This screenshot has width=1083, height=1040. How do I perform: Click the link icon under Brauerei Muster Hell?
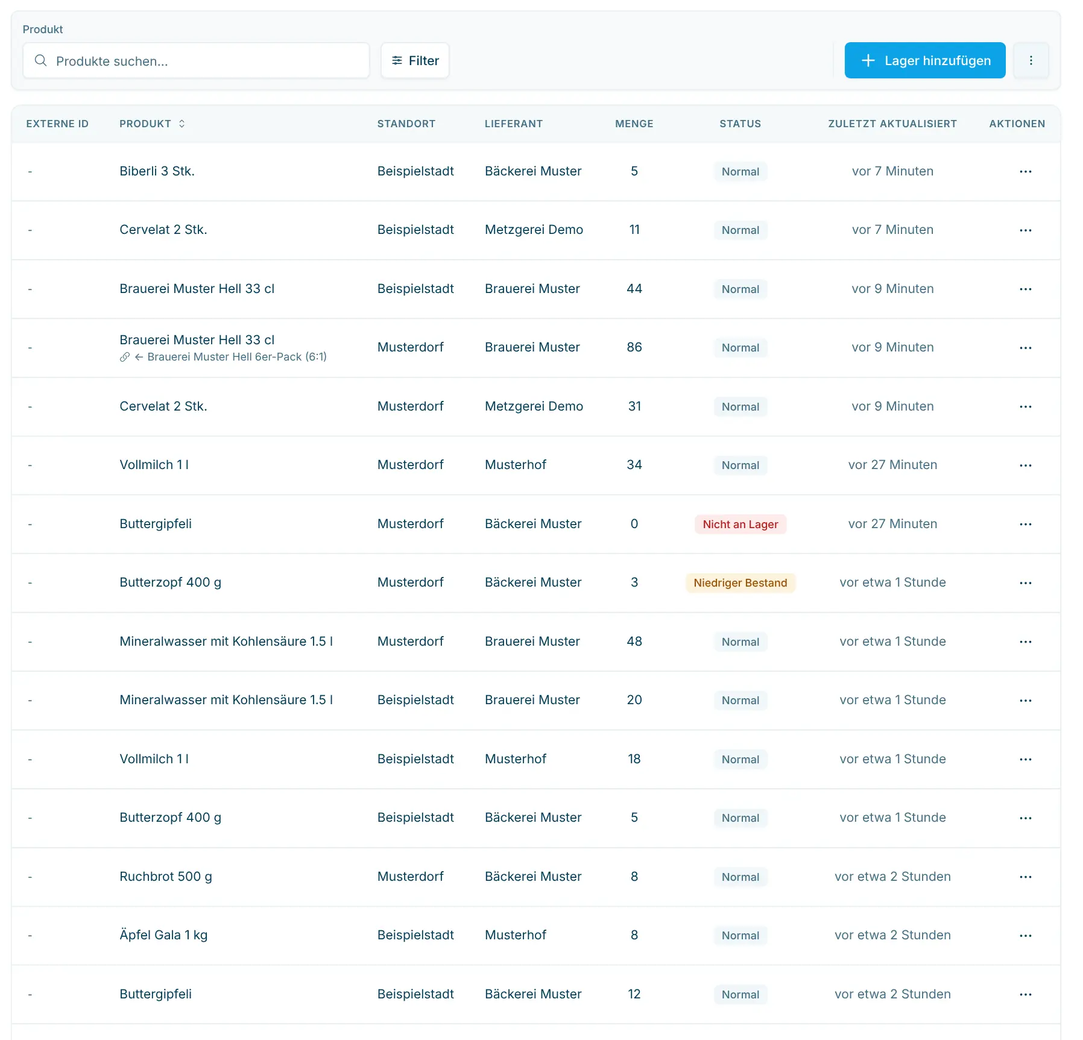click(125, 357)
